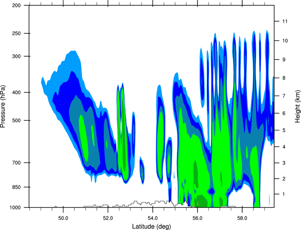Click the 3 km height label

click(284, 163)
